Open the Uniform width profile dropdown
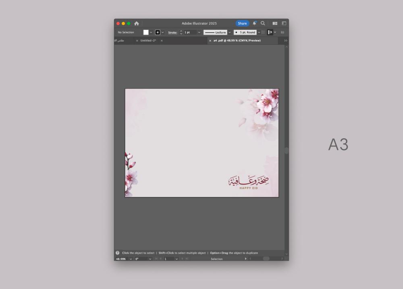The height and width of the screenshot is (289, 403). tap(230, 32)
